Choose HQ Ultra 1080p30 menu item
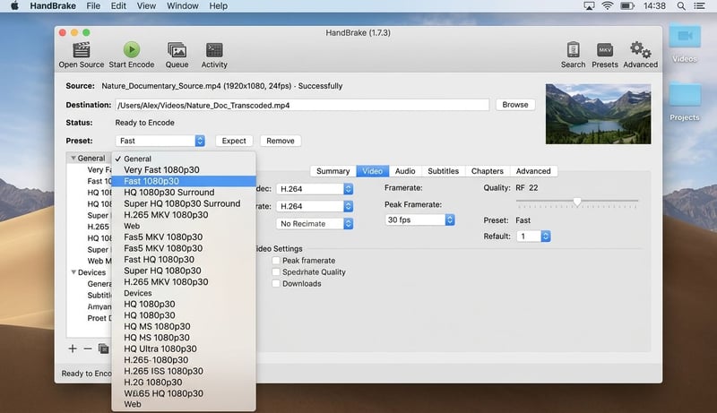This screenshot has width=717, height=413. (184, 348)
